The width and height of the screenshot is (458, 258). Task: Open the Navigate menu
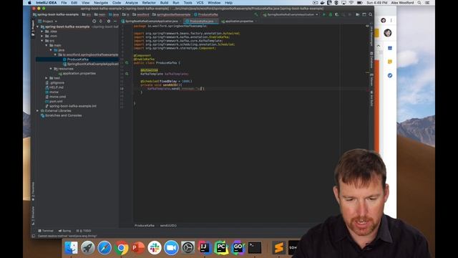pos(101,3)
